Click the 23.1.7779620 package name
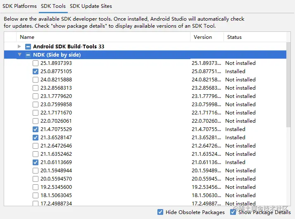Image resolution: width=295 pixels, height=219 pixels. click(56, 96)
